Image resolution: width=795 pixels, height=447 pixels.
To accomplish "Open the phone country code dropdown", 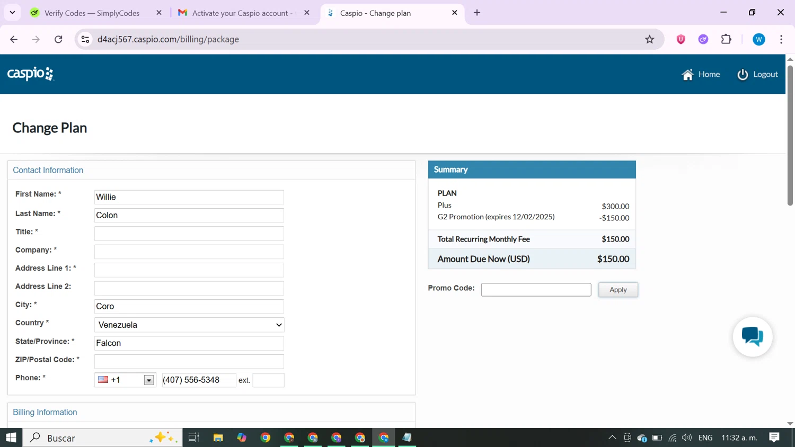I will 149,380.
